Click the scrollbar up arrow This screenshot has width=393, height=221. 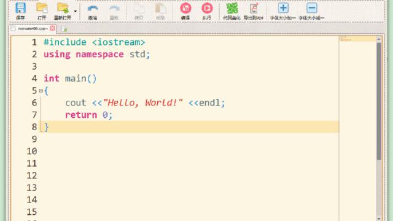[379, 39]
